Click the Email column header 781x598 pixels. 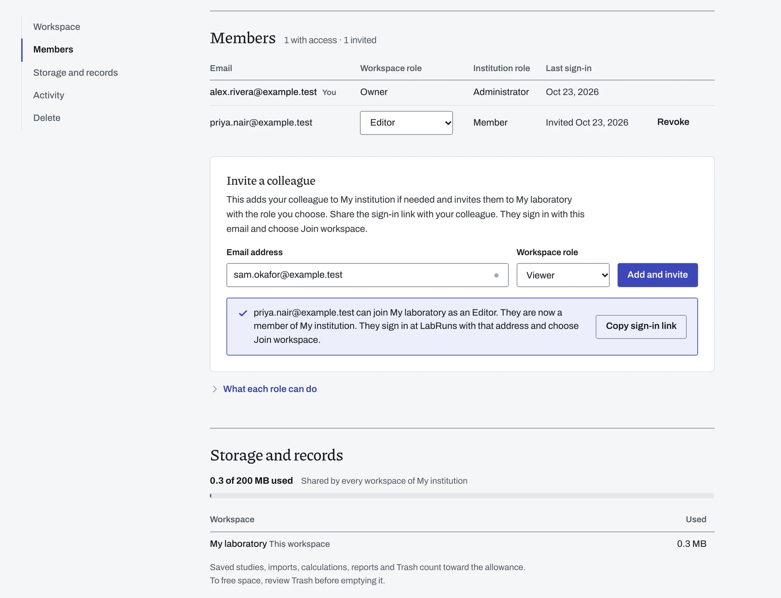point(221,68)
